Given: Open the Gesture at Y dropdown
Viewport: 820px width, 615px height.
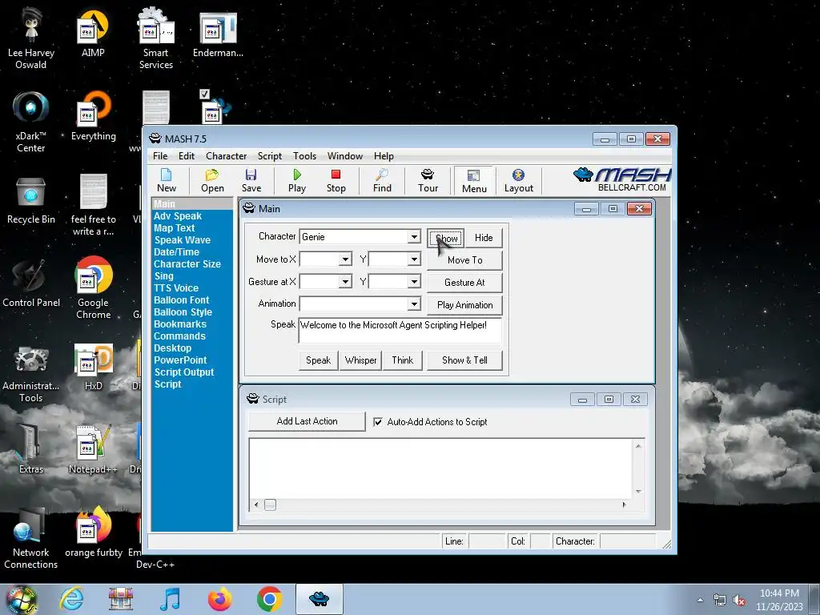Looking at the screenshot, I should click(414, 282).
